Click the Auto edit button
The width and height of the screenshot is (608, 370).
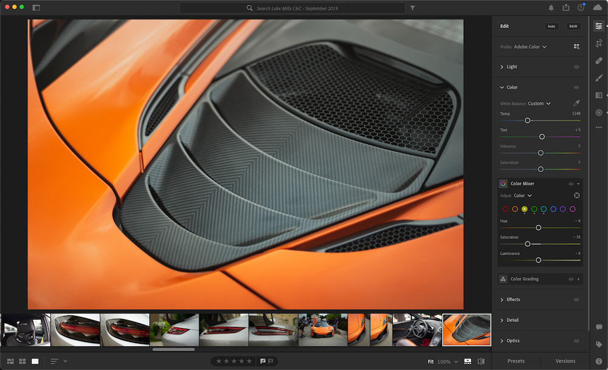pyautogui.click(x=551, y=26)
